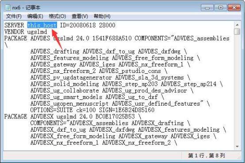This screenshot has height=163, width=245.
Task: Click 'ADVDES_pv_ugdatagenerator' text
Action: pos(71,78)
